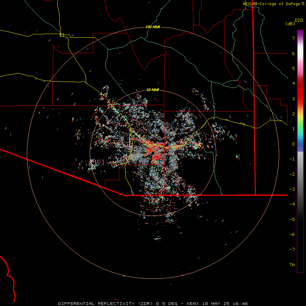Click the NEXLAB-College of DuPage header text
Image resolution: width=306 pixels, height=306 pixels.
(272, 4)
